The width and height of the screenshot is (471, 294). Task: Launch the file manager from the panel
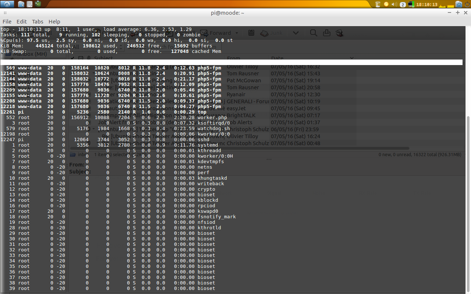click(x=21, y=4)
